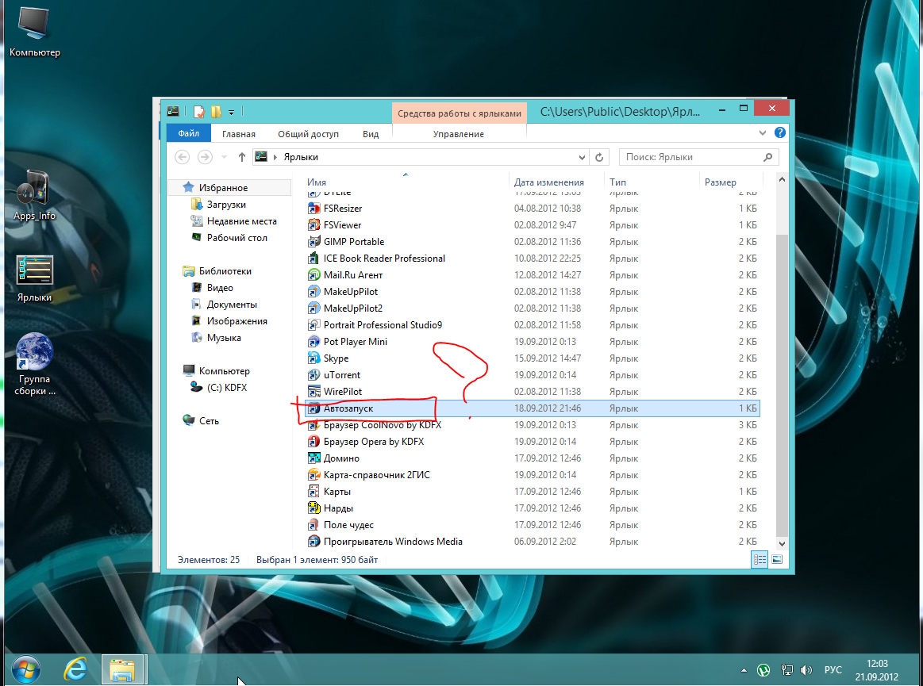Click the taskbar clock 12:03
This screenshot has height=686, width=923.
click(877, 664)
